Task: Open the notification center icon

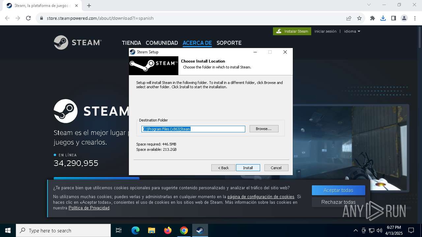Action: click(411, 230)
